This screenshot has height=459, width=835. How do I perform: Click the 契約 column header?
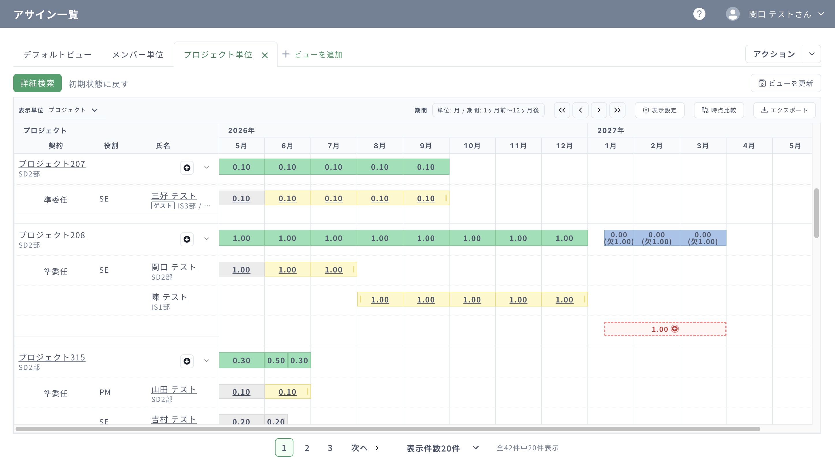click(x=55, y=145)
